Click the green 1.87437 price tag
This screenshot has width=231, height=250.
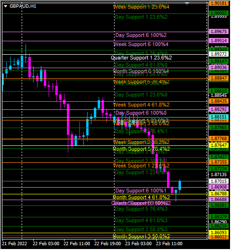218,157
